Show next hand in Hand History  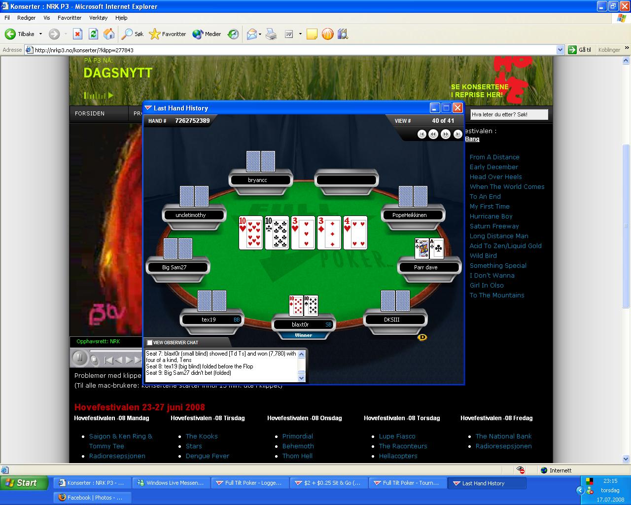446,134
